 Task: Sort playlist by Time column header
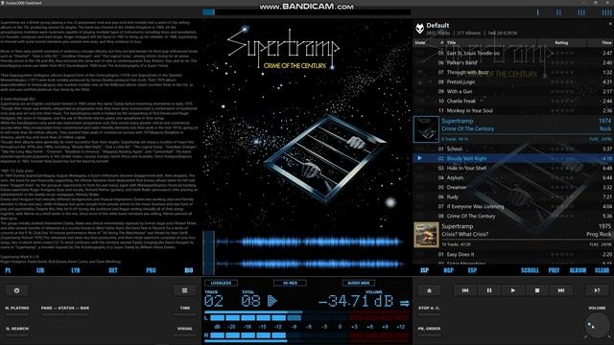pos(606,42)
